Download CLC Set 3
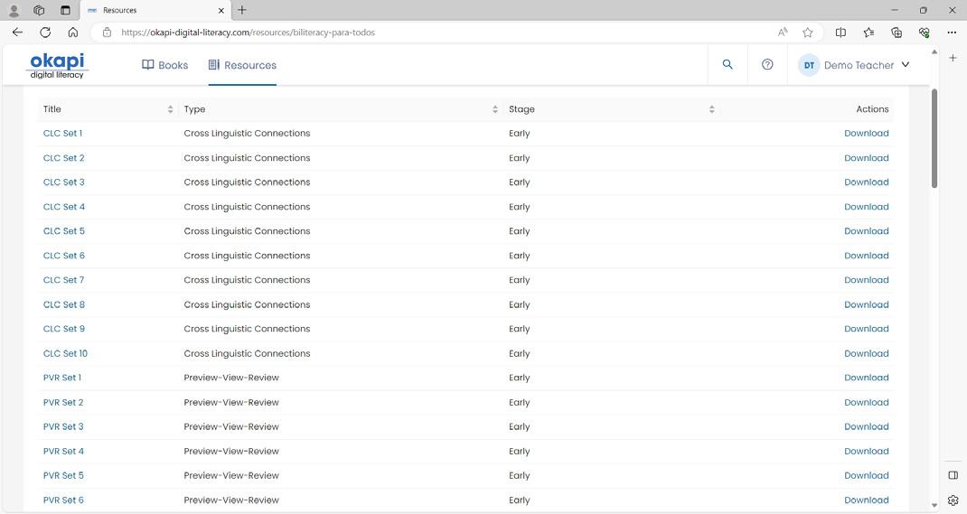The image size is (967, 514). [x=867, y=182]
